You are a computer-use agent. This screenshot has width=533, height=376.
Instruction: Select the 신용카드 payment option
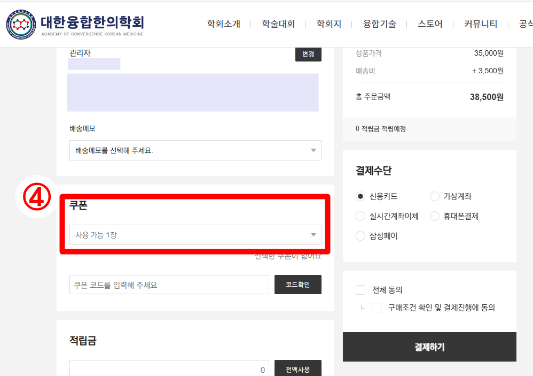click(x=360, y=196)
